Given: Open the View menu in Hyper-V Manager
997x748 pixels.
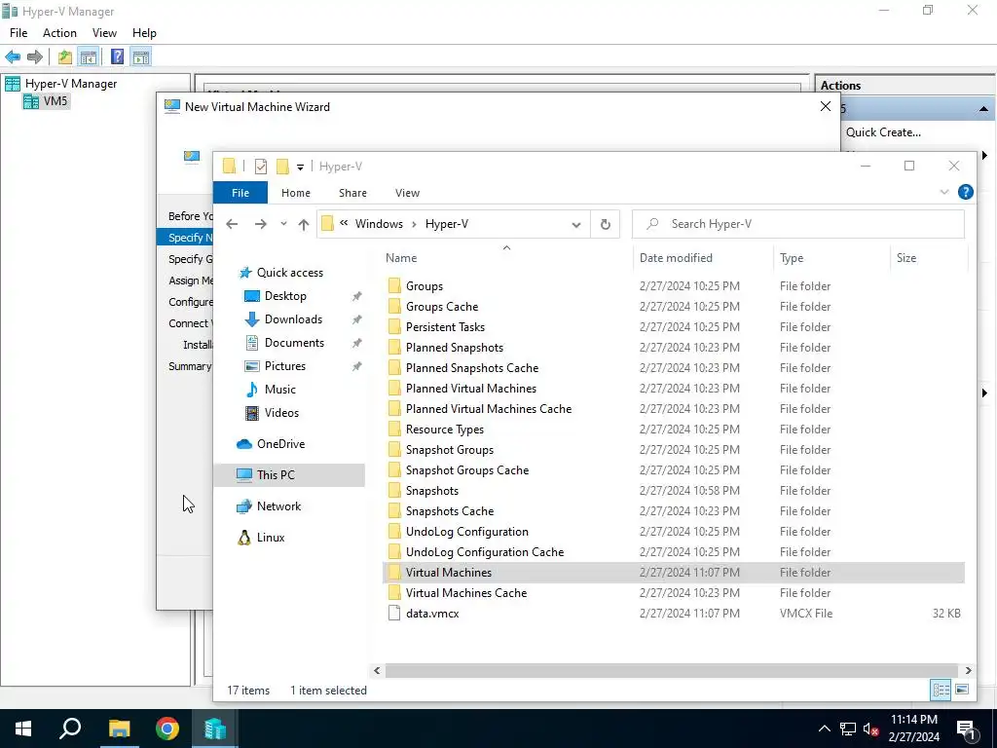Looking at the screenshot, I should [x=104, y=33].
